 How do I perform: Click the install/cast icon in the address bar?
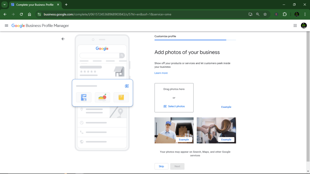click(250, 14)
